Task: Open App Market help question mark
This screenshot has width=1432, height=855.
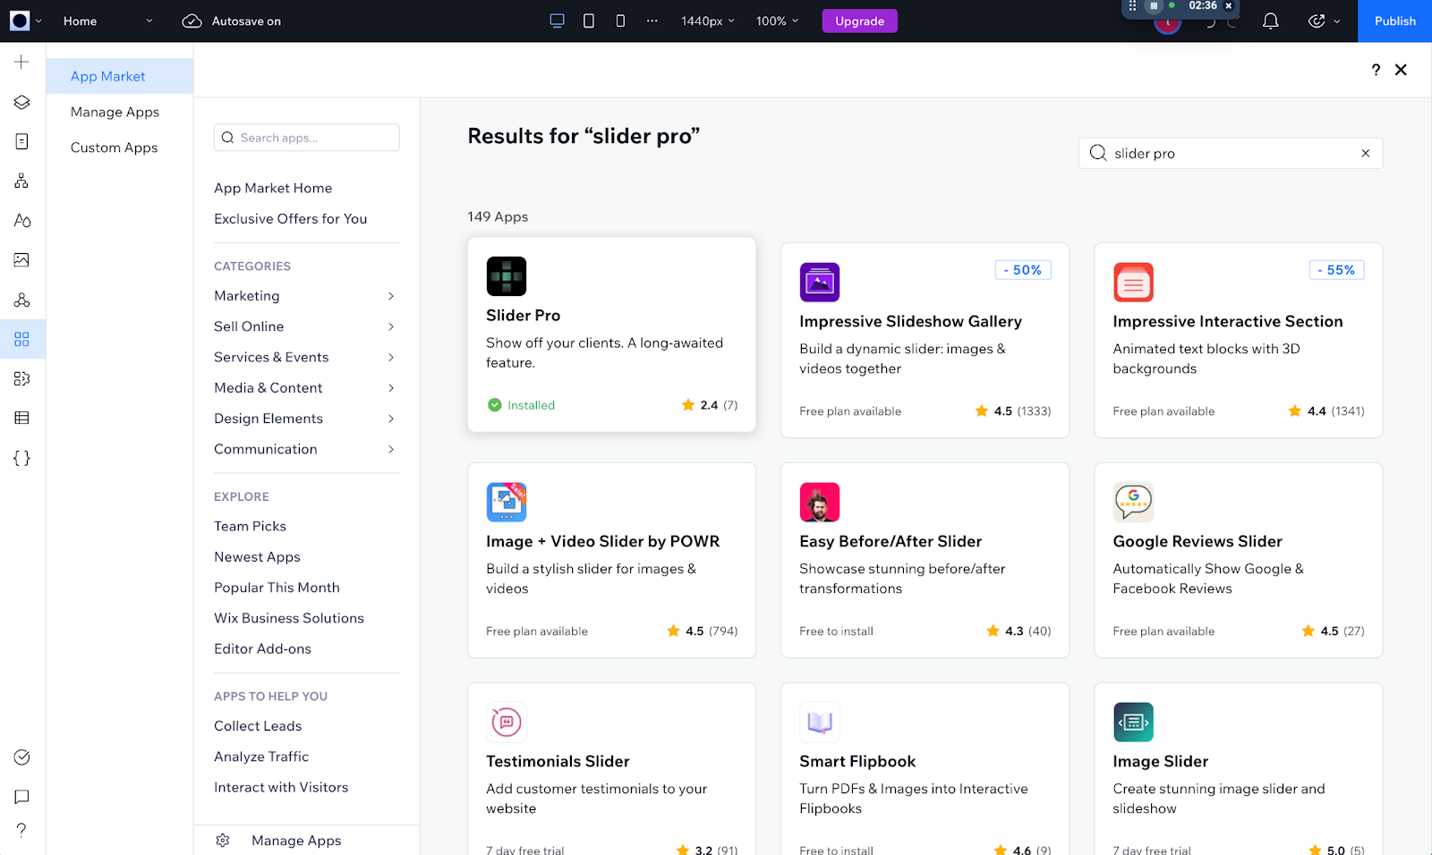Action: [x=1376, y=70]
